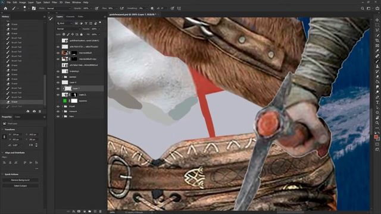Click the Select Subject button
The height and width of the screenshot is (214, 381).
(20, 186)
